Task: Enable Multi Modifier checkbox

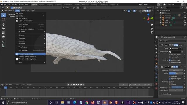Action: [x=170, y=57]
